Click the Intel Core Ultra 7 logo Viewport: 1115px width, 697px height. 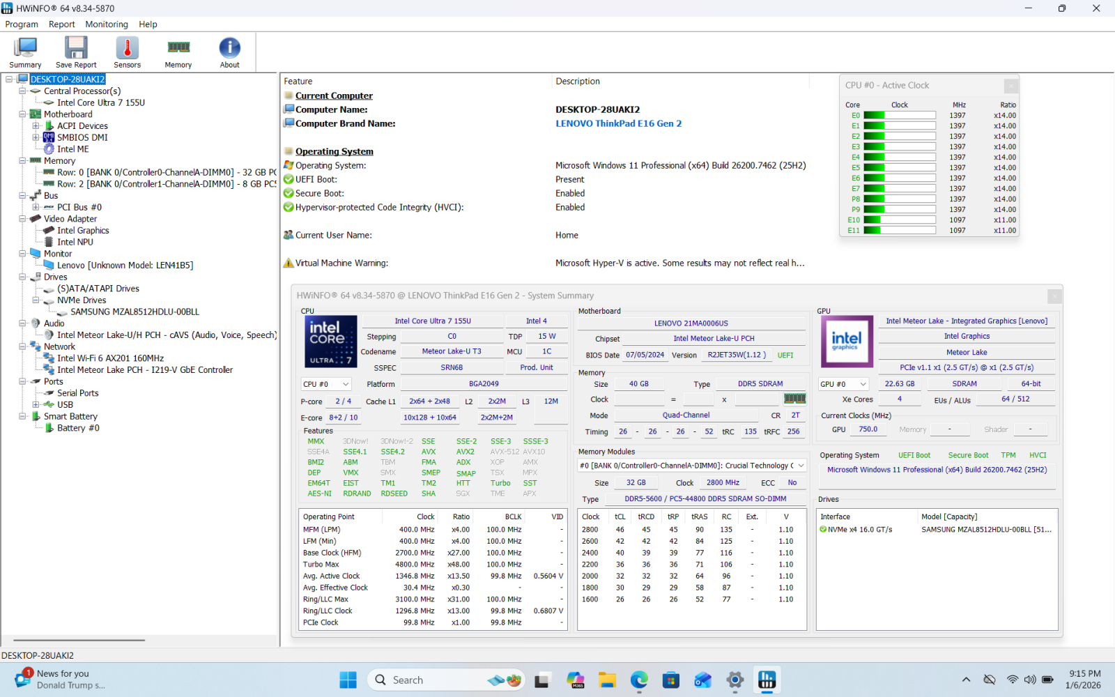[x=331, y=342]
